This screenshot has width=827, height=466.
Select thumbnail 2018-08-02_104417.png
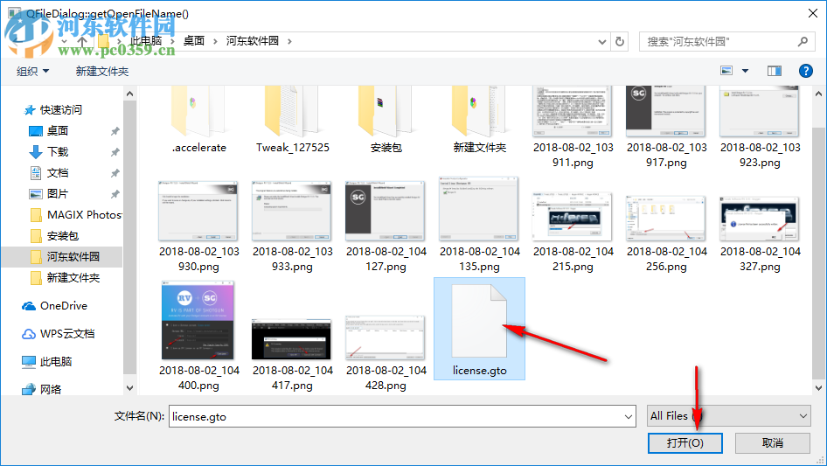[x=292, y=339]
